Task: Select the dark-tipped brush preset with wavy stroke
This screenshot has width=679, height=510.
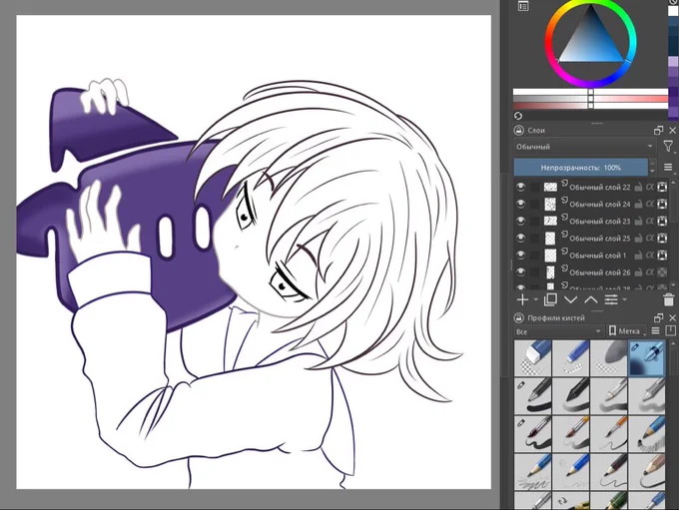Action: [533, 433]
